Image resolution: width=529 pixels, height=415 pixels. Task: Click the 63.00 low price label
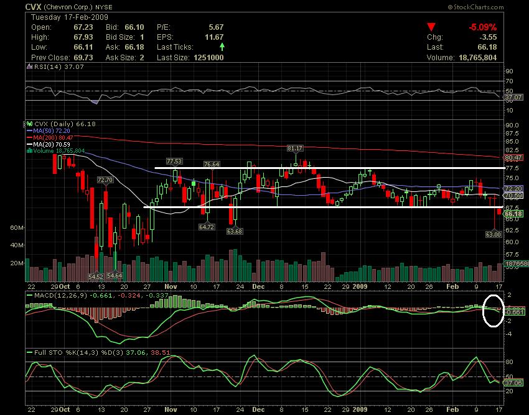(x=494, y=234)
